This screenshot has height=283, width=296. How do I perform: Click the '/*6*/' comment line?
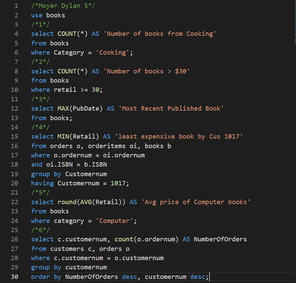coord(40,230)
